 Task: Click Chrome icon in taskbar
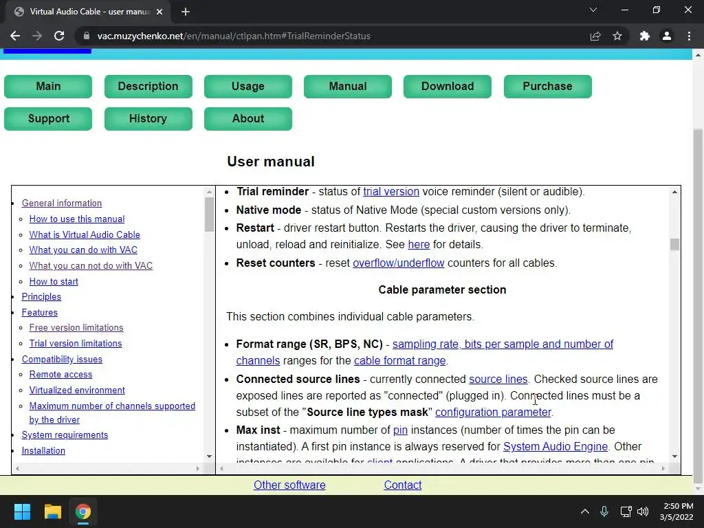82,511
